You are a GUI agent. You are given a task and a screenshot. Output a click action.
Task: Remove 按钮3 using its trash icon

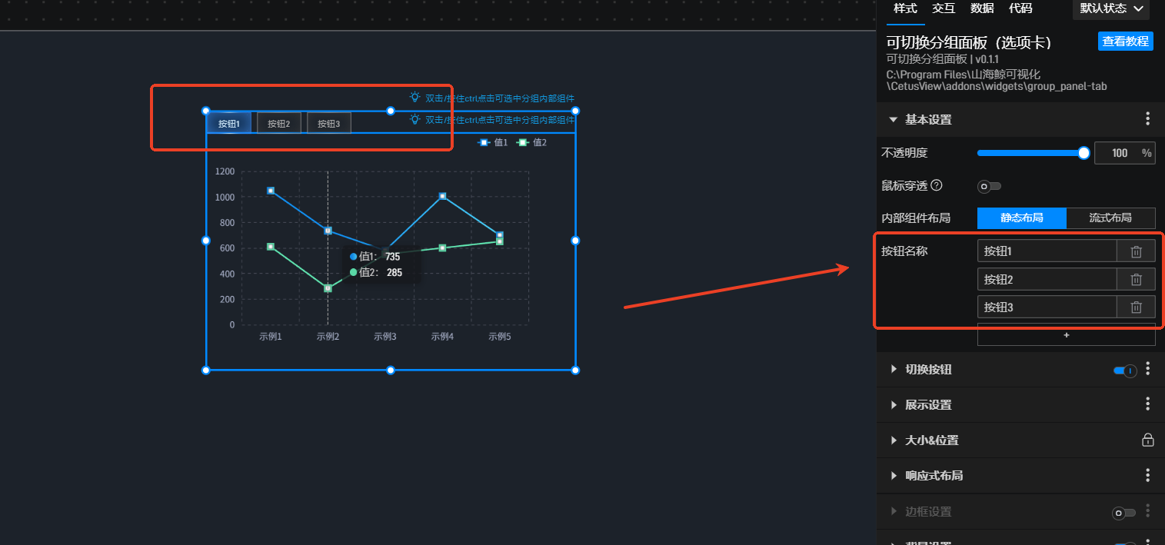click(x=1136, y=307)
